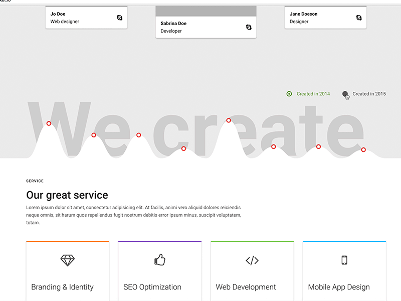Select the Created in 2014 label
This screenshot has height=301, width=401.
click(313, 94)
